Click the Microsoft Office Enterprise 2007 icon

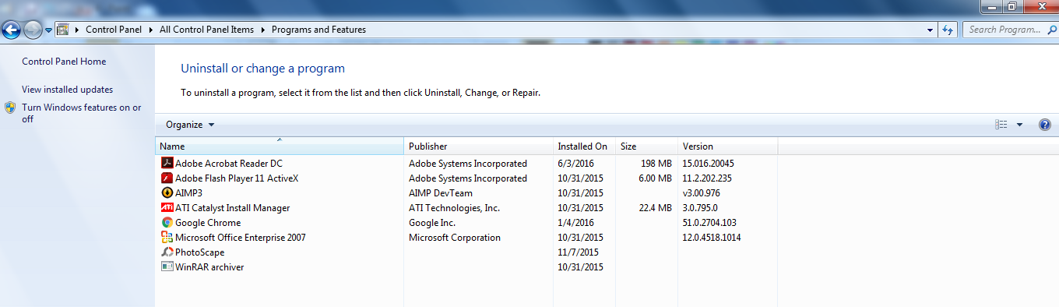point(166,238)
